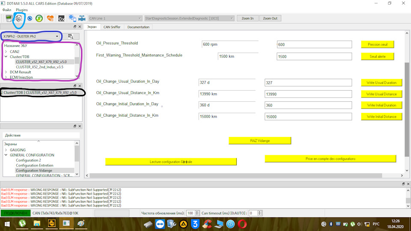Click the Write Usual Distance button
Image resolution: width=411 pixels, height=231 pixels.
[x=381, y=94]
